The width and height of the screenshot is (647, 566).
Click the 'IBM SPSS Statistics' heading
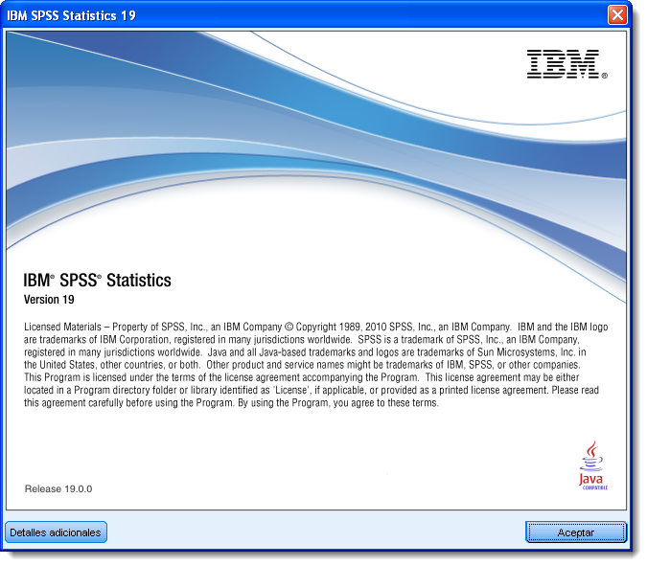[x=97, y=281]
